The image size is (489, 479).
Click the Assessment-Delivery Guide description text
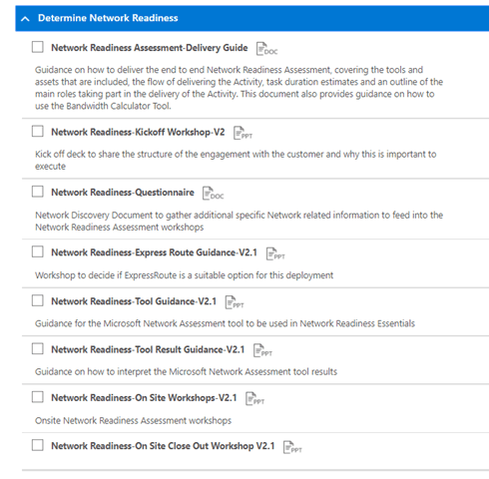pos(239,88)
